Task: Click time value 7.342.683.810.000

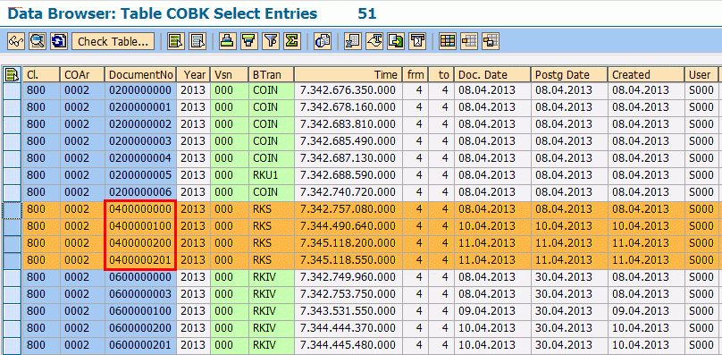Action: click(348, 124)
